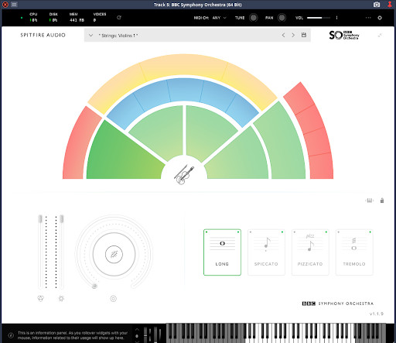Click the DISK 0% readout

[x=53, y=18]
